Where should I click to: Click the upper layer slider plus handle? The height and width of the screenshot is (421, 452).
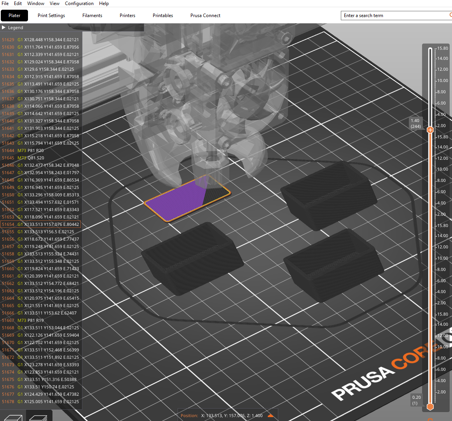tap(430, 130)
